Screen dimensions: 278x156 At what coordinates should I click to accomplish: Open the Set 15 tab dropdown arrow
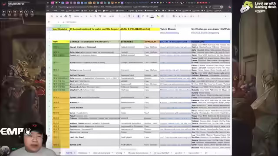pos(74,153)
